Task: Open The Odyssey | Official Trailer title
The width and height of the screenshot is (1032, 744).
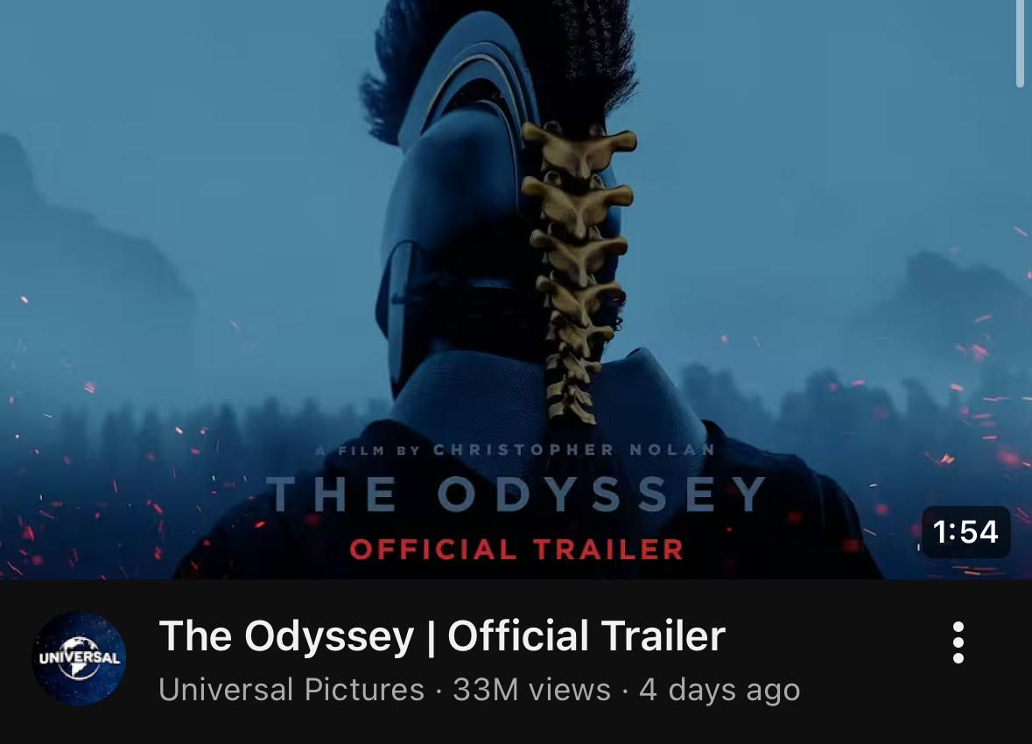Action: (442, 636)
